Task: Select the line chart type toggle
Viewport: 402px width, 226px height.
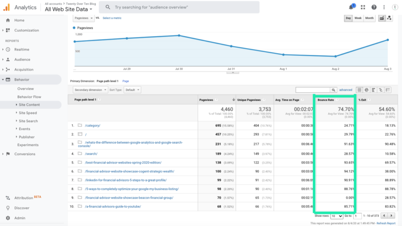Action: pyautogui.click(x=381, y=18)
